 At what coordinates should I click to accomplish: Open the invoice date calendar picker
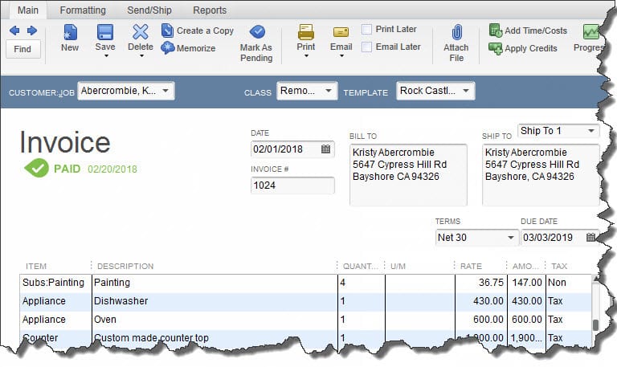coord(326,149)
